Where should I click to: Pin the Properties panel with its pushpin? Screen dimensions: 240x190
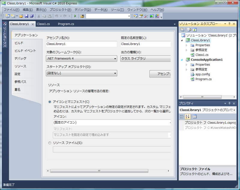[x=229, y=104]
